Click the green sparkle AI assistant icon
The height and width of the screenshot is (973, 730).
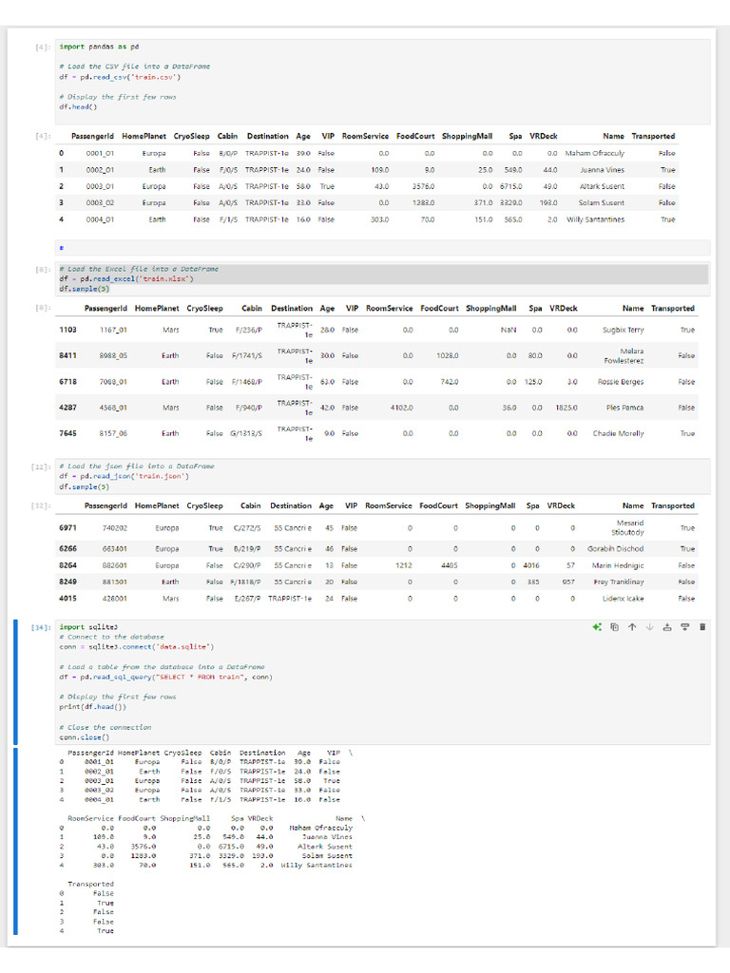tap(597, 627)
